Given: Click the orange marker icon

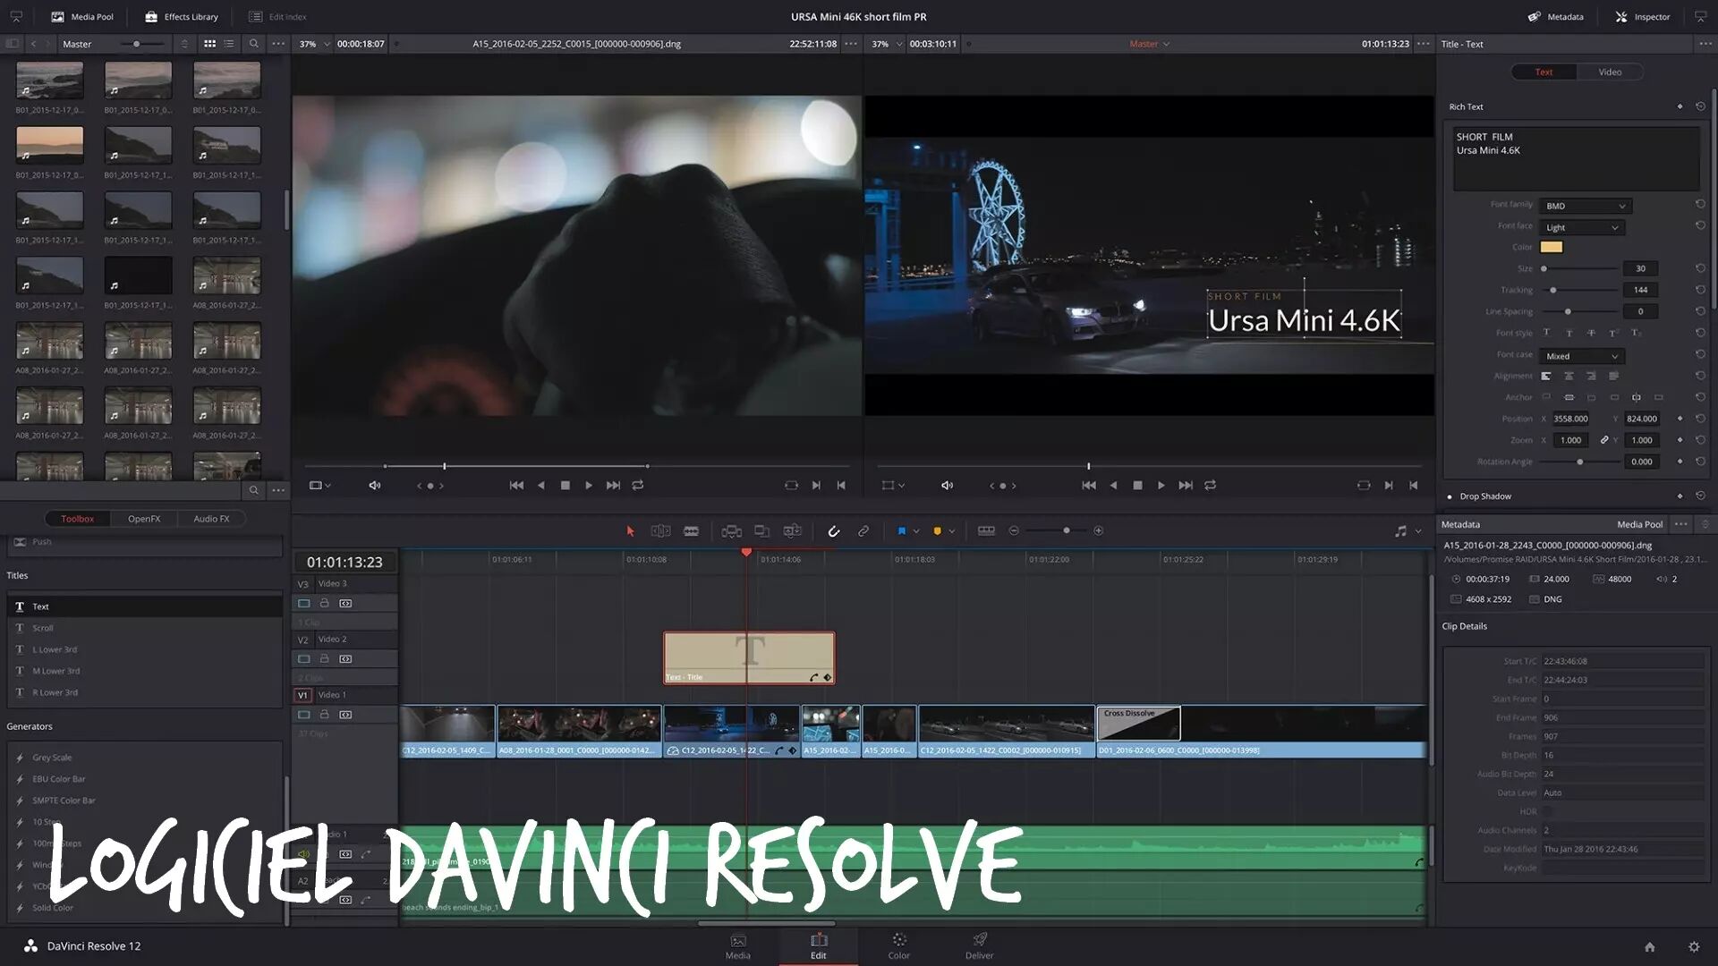Looking at the screenshot, I should point(937,531).
